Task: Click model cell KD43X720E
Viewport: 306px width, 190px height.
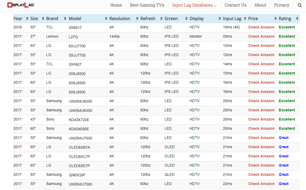Action: (79, 120)
